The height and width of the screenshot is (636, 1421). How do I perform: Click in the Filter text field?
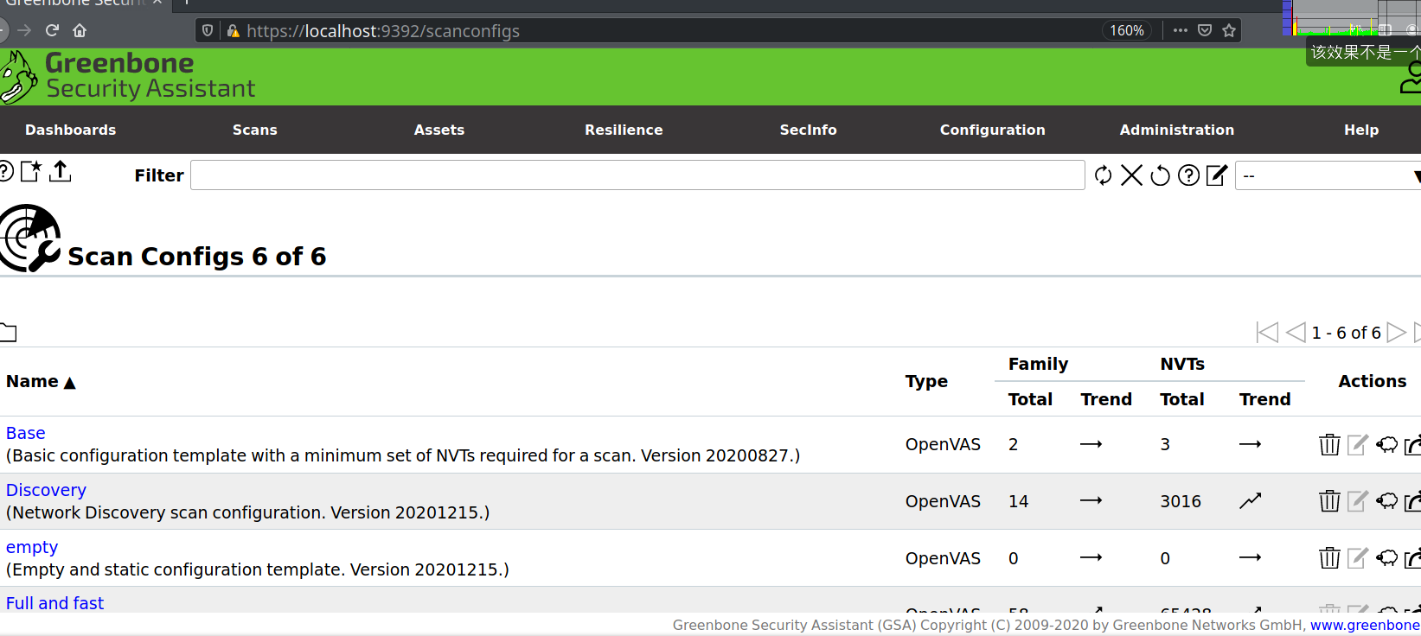pos(637,175)
